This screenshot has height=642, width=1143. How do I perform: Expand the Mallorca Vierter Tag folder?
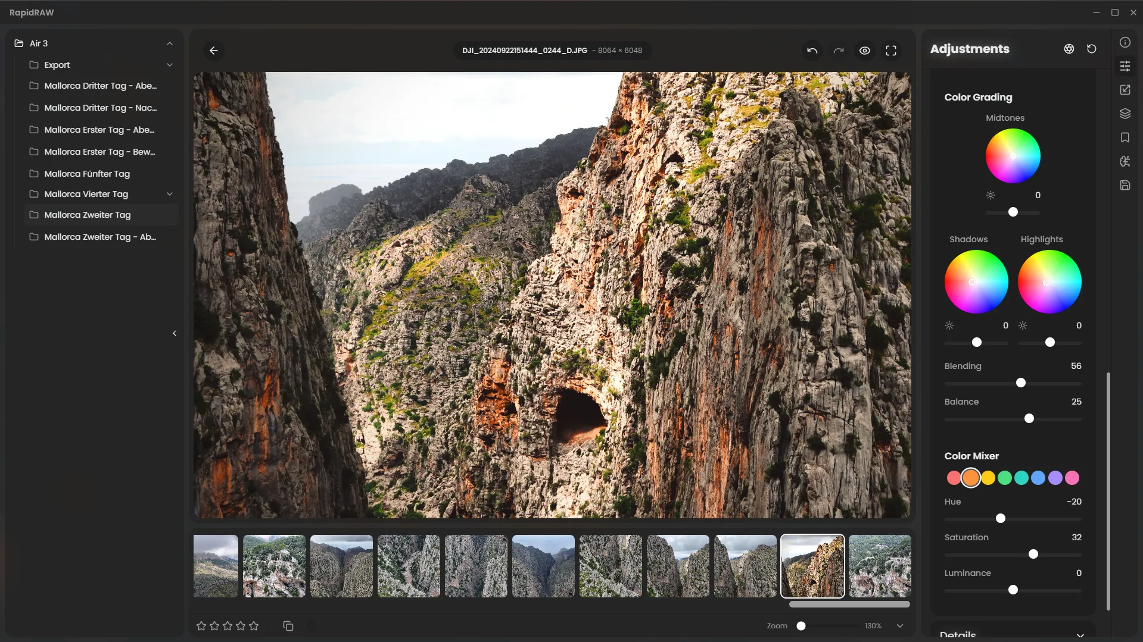[170, 194]
